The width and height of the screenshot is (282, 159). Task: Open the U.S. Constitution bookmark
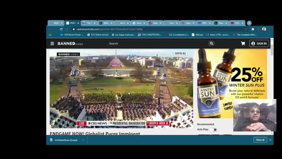pyautogui.click(x=177, y=35)
